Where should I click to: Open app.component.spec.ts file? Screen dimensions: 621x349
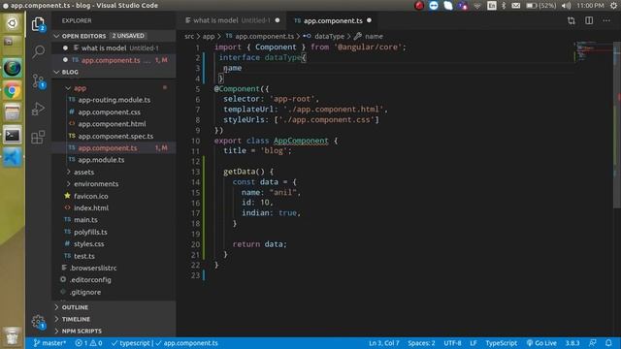[x=114, y=136]
